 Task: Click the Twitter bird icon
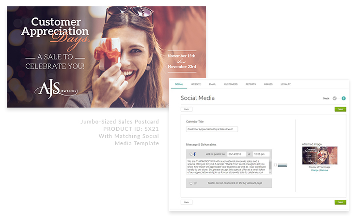195,183
